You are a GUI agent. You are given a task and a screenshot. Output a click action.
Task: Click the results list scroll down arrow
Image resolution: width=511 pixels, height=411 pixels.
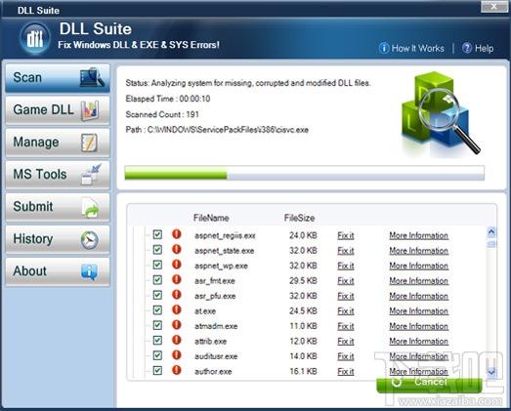[x=491, y=371]
